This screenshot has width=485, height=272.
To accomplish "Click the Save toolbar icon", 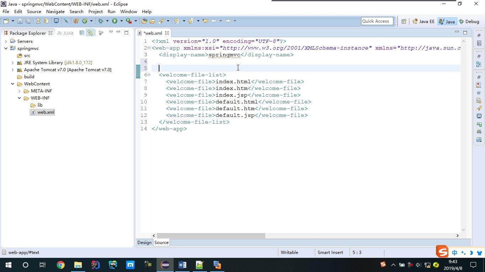I will [x=20, y=21].
